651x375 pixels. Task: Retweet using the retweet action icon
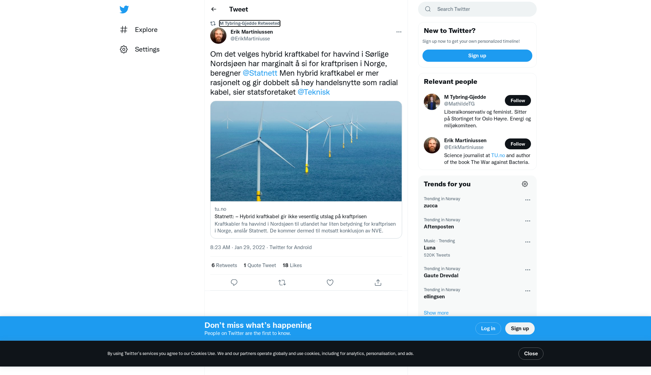(x=282, y=282)
